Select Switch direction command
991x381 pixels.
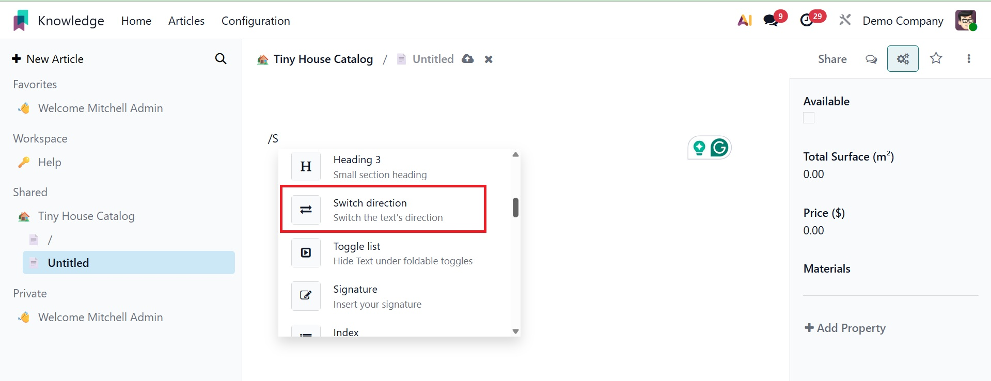[x=383, y=210]
